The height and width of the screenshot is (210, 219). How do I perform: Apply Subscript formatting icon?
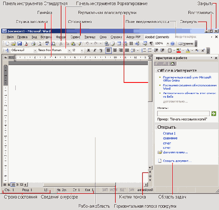[196, 50]
